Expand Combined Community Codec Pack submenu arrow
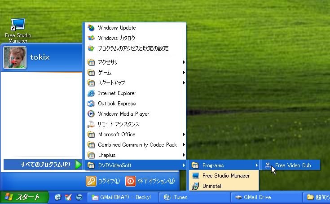 pyautogui.click(x=184, y=145)
